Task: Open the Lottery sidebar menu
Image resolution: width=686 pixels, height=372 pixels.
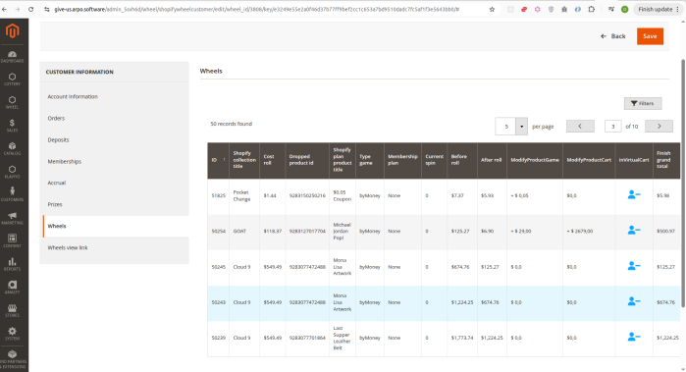Action: pyautogui.click(x=12, y=80)
